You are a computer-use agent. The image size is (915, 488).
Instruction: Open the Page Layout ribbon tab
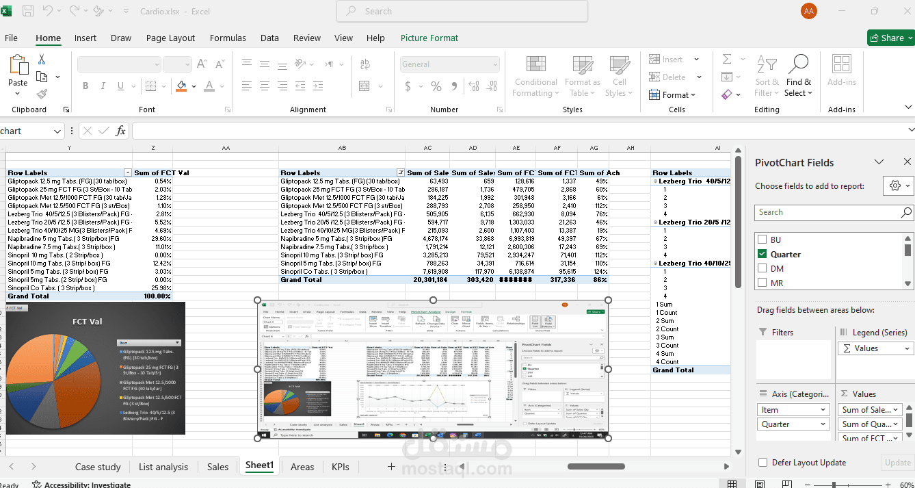tap(170, 38)
